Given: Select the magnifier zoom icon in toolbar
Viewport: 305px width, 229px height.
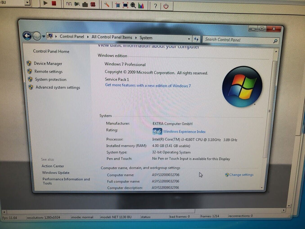Looking at the screenshot, I should point(133,5).
